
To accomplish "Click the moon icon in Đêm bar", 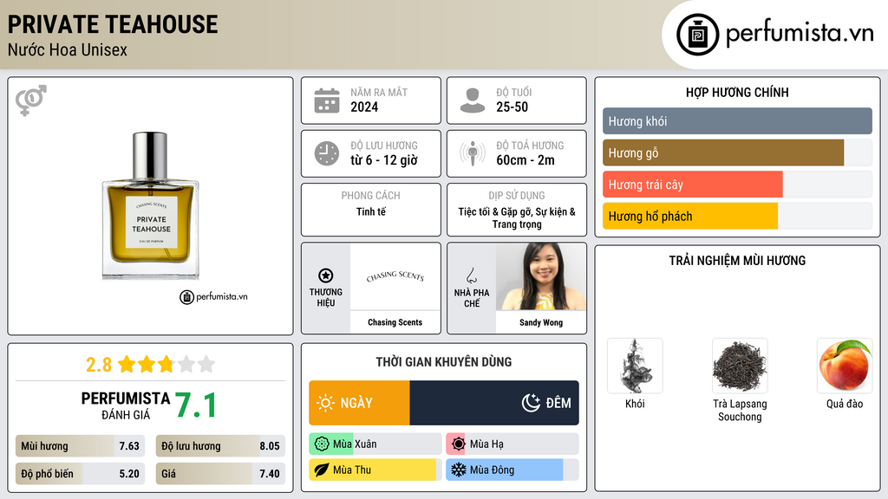I will [x=531, y=403].
